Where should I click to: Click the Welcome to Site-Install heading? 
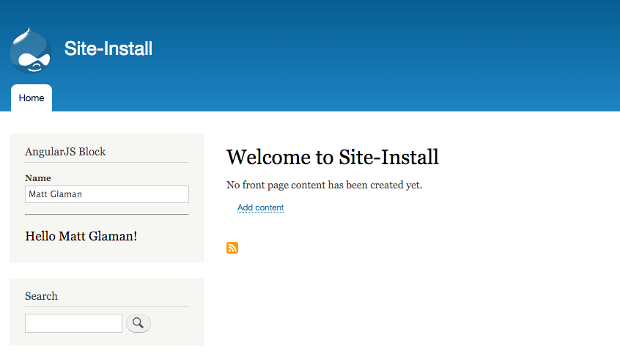click(332, 157)
